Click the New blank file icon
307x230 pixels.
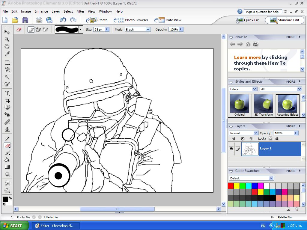point(5,20)
